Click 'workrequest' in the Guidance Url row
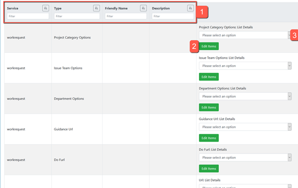This screenshot has width=298, height=188. [16, 129]
